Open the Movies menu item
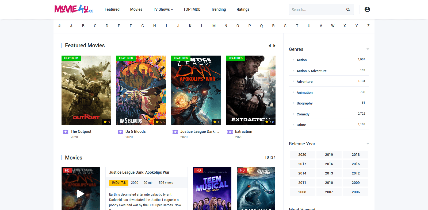This screenshot has height=210, width=428. point(136,9)
